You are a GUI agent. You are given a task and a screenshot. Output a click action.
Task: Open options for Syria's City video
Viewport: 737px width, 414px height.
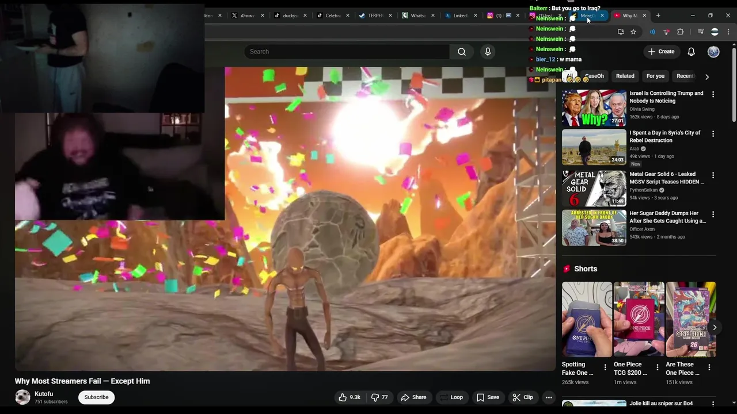tap(713, 134)
